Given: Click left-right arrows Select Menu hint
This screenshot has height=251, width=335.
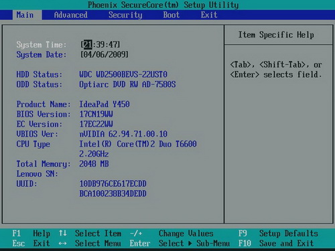Looking at the screenshot, I should [x=90, y=243].
